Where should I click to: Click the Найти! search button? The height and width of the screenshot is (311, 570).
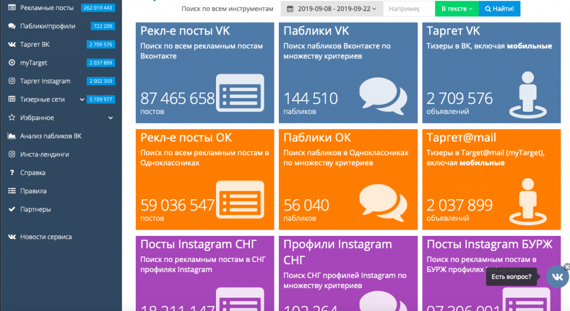click(x=499, y=9)
